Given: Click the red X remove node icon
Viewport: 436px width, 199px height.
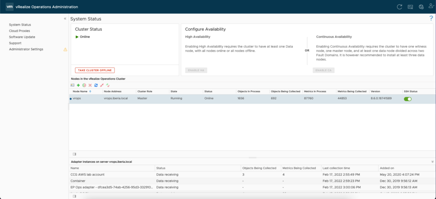Looking at the screenshot, I should (90, 85).
